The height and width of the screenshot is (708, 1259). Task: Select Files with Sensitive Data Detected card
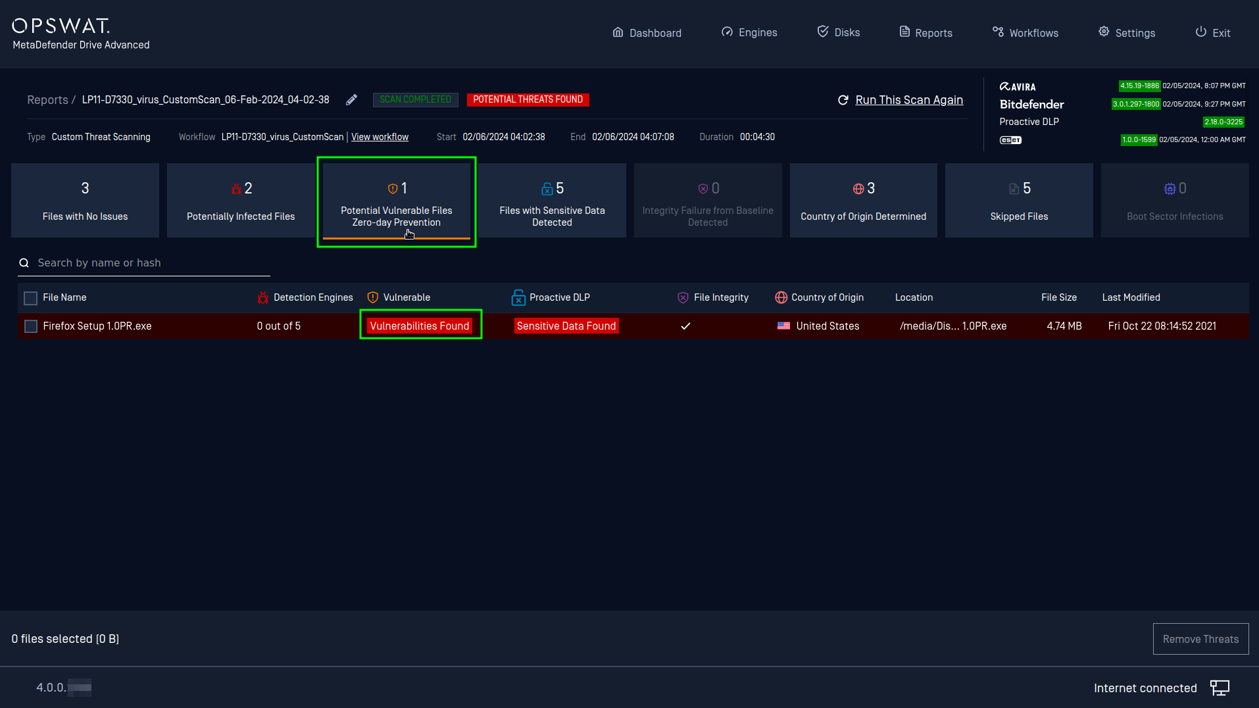pos(552,201)
